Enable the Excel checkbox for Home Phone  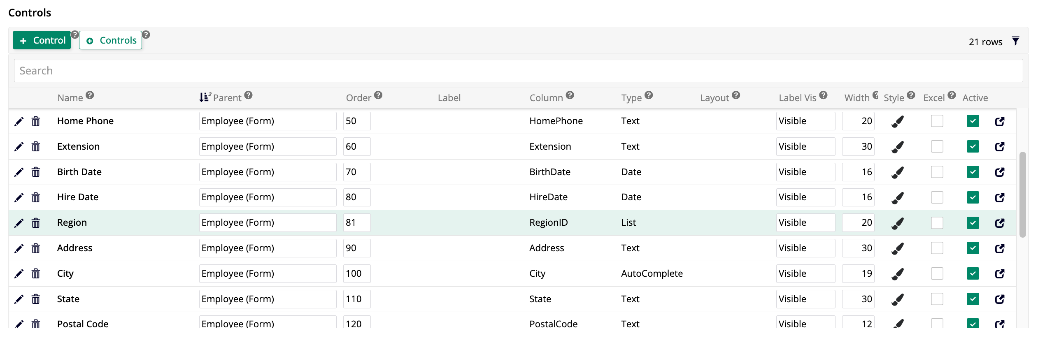tap(937, 121)
